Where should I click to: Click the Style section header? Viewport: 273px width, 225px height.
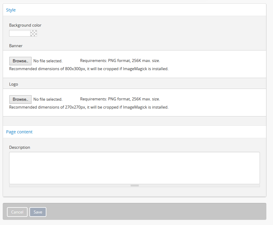pyautogui.click(x=11, y=10)
